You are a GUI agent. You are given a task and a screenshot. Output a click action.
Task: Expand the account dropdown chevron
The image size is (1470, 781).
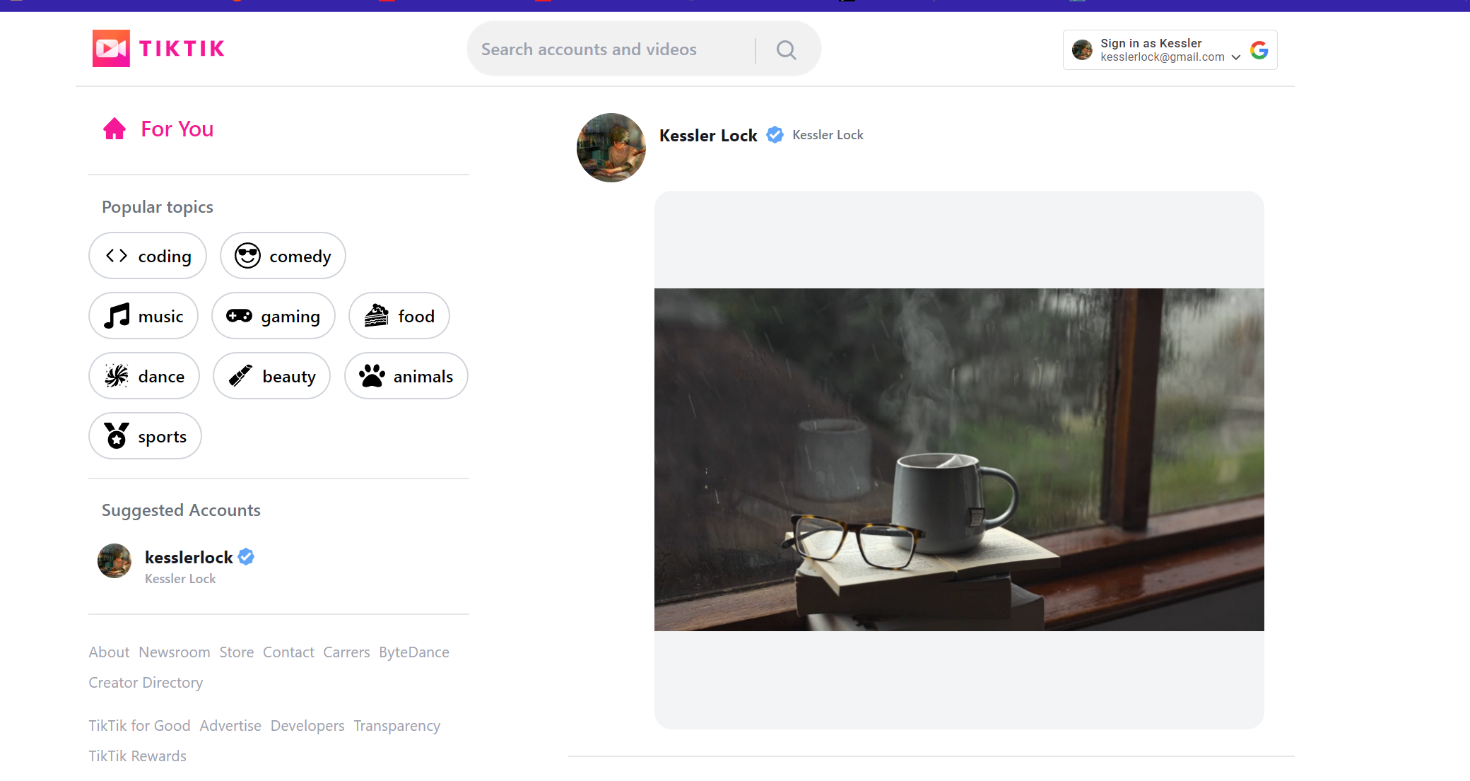coord(1235,57)
